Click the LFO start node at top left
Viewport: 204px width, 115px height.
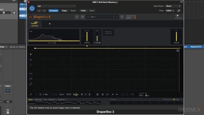click(35, 48)
